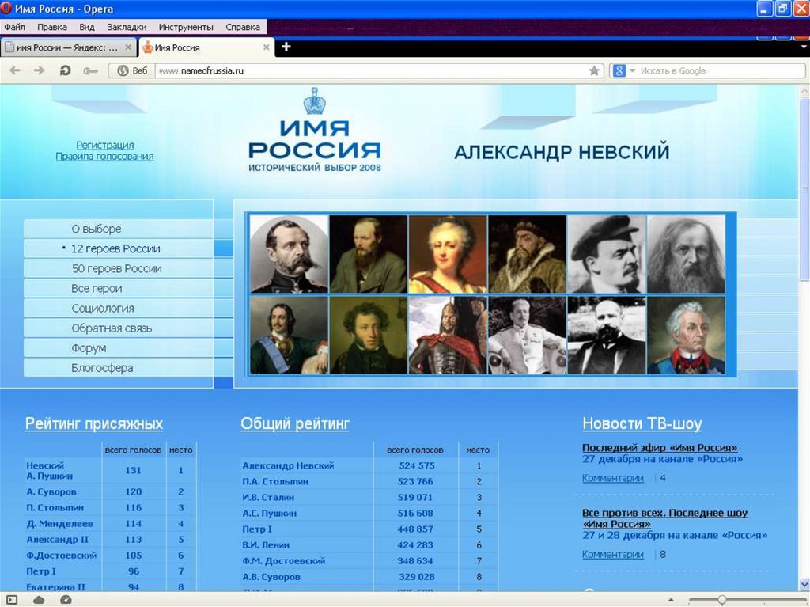Viewport: 810px width, 607px height.
Task: Open the 50 героев России section
Action: tap(116, 268)
